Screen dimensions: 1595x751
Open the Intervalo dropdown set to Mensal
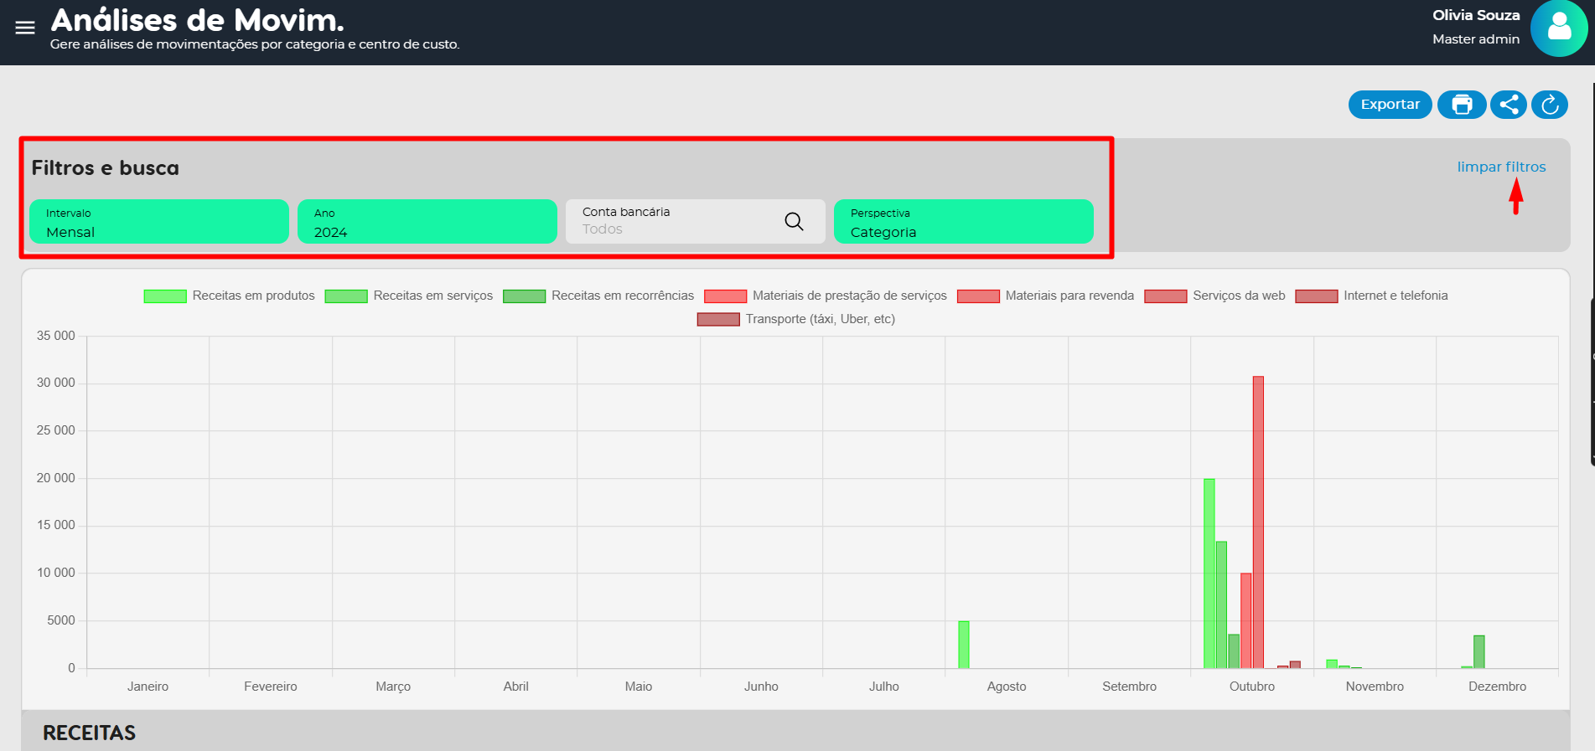click(x=159, y=222)
